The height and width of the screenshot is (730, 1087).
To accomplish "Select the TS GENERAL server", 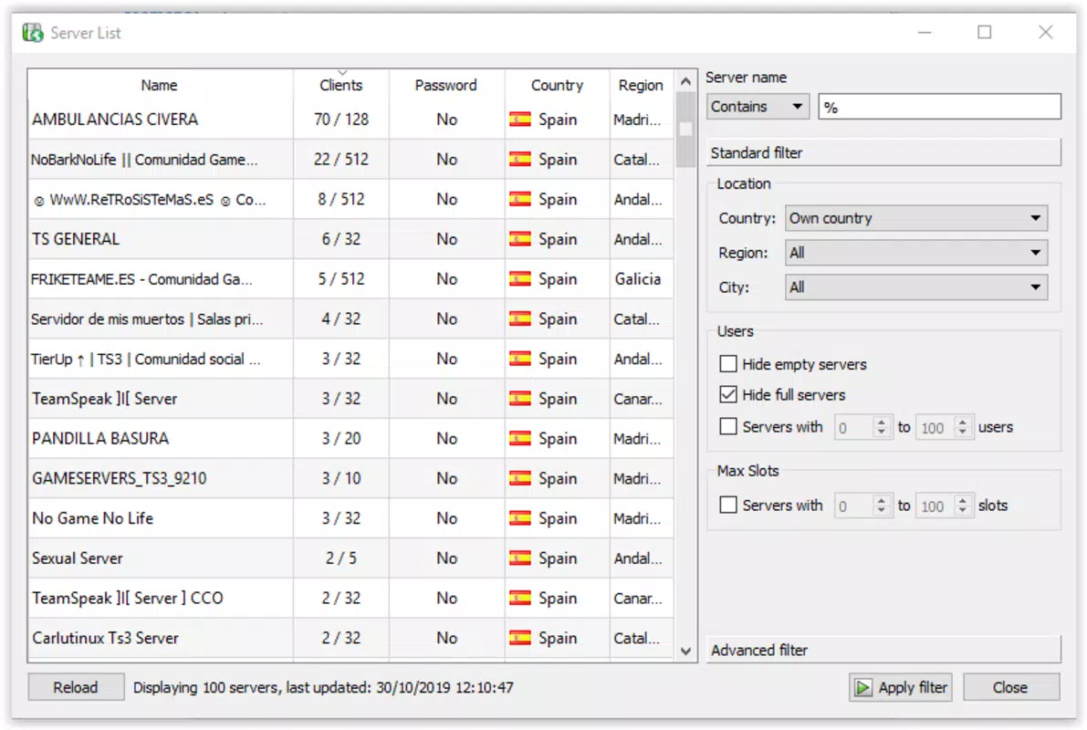I will click(x=350, y=239).
